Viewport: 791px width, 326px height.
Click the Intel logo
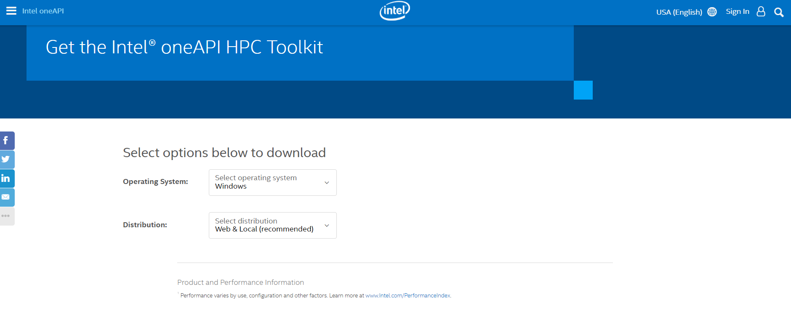click(394, 11)
